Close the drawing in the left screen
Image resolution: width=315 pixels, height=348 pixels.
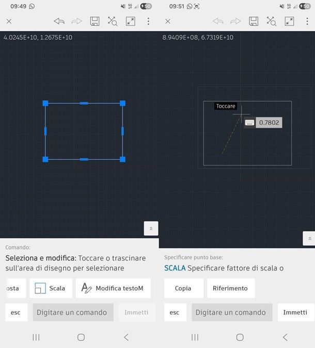[9, 21]
